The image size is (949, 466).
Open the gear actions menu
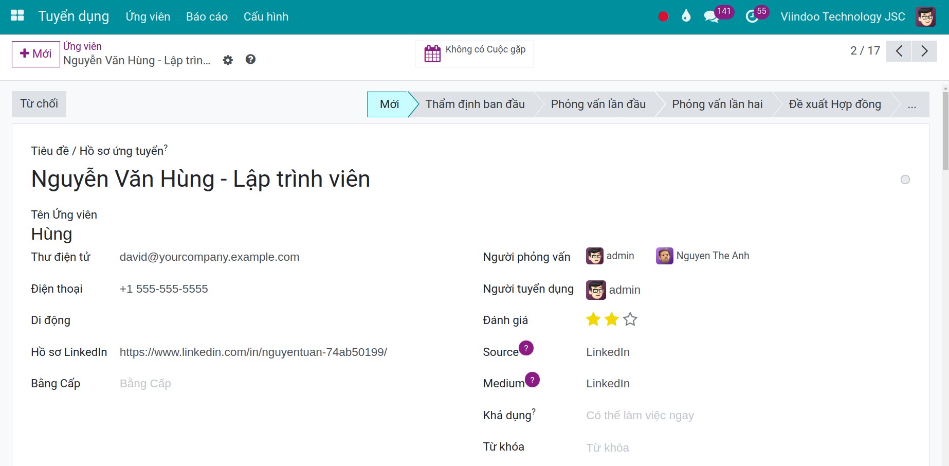tap(228, 60)
